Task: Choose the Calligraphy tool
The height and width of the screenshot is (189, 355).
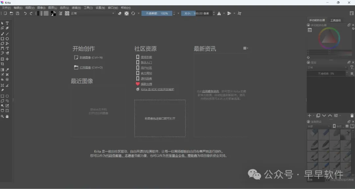Action: (x=7, y=28)
